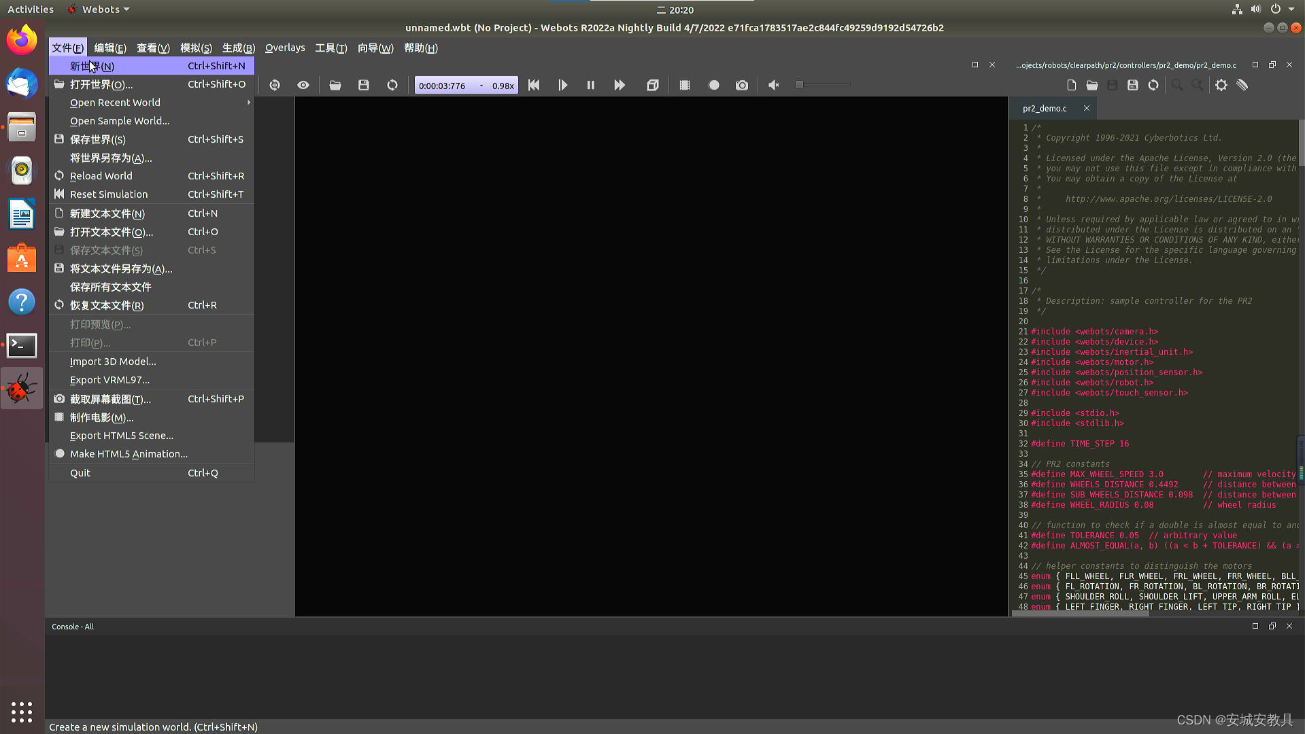Select Save World menu entry
This screenshot has width=1305, height=734.
point(152,139)
